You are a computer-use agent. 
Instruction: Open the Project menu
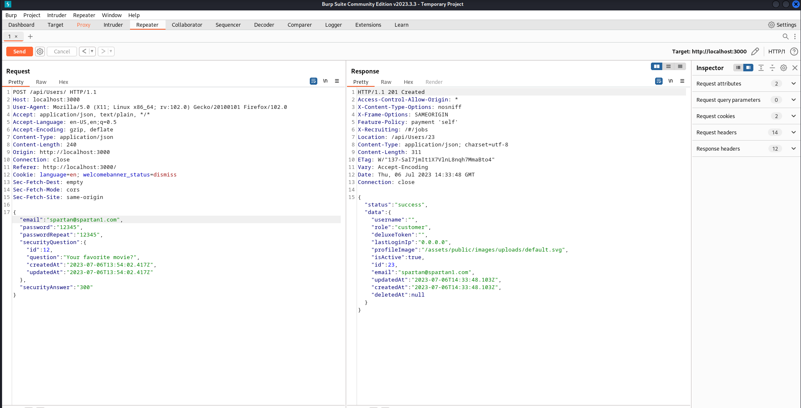pyautogui.click(x=32, y=15)
